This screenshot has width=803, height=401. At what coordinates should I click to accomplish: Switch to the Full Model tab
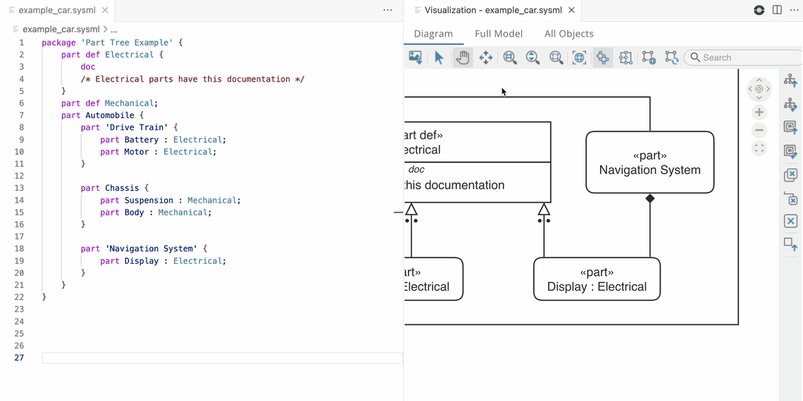(498, 34)
